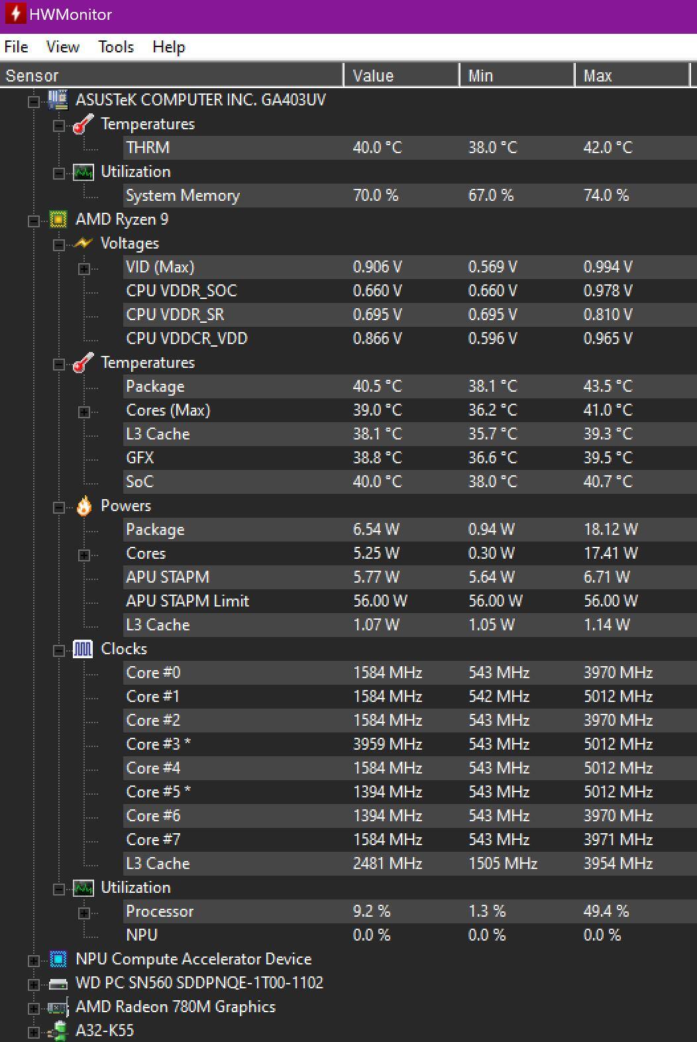Click the Voltages lightning icon
Screen dimensions: 697x1042
(x=83, y=243)
